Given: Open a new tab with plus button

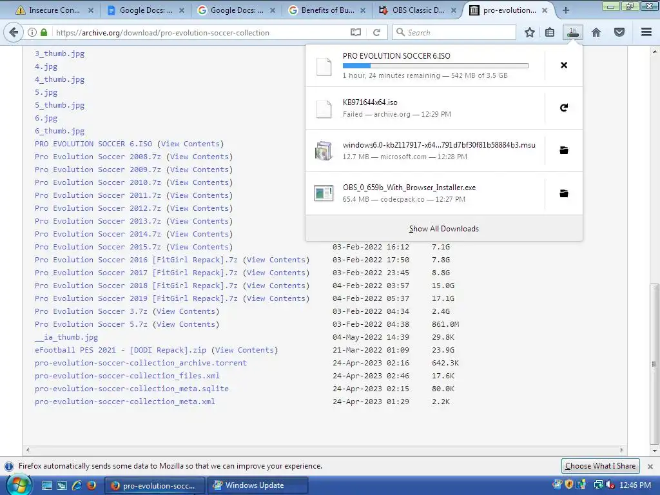Looking at the screenshot, I should (566, 10).
